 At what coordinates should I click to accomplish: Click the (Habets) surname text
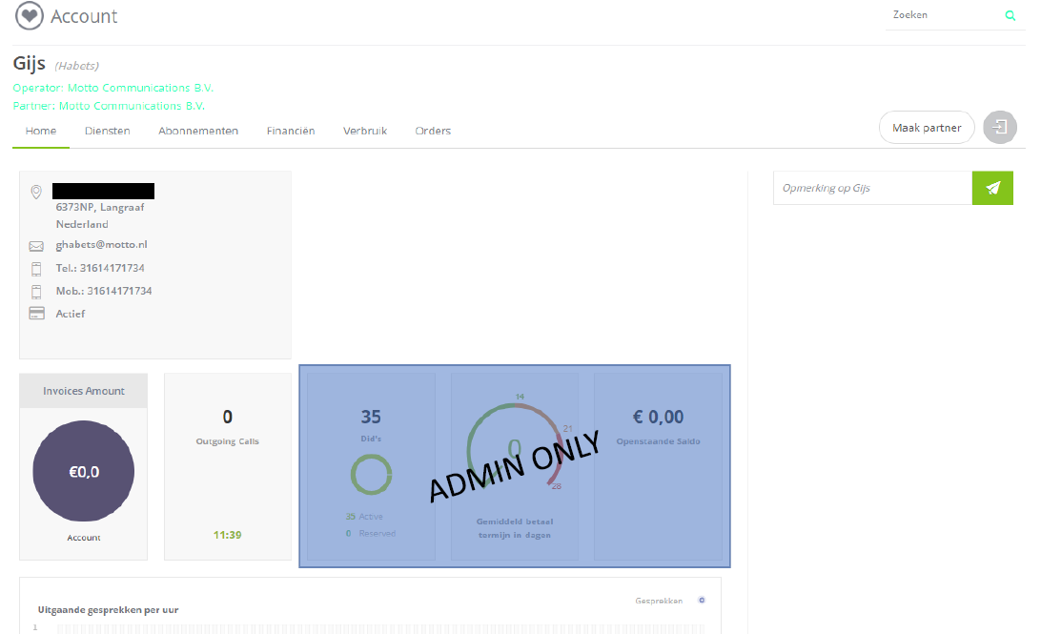coord(77,66)
